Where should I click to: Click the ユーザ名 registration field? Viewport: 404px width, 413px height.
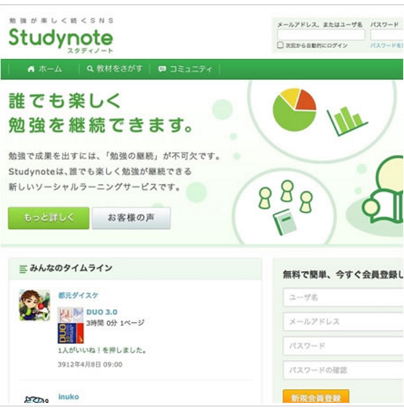point(343,297)
